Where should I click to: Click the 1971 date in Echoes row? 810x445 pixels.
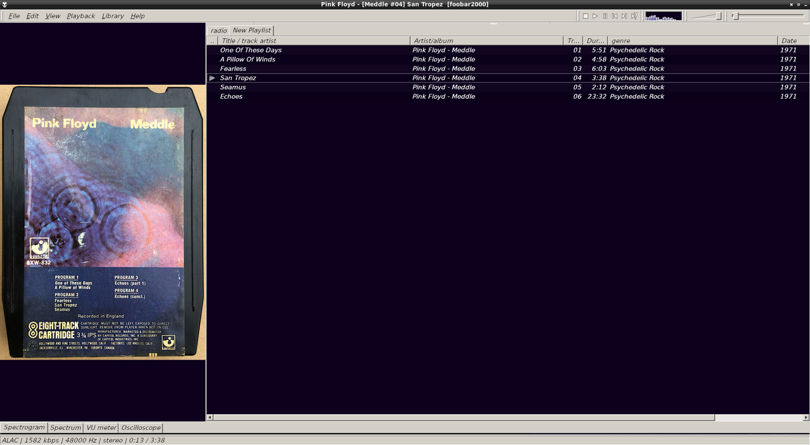point(788,97)
